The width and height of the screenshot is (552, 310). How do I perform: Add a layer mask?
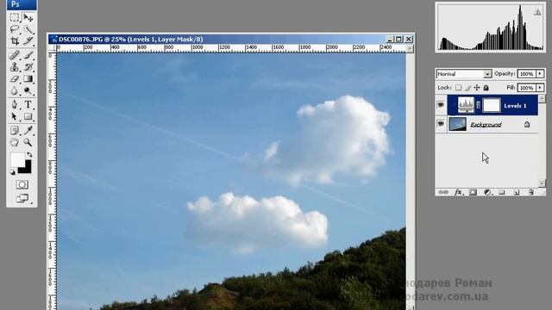tap(473, 192)
